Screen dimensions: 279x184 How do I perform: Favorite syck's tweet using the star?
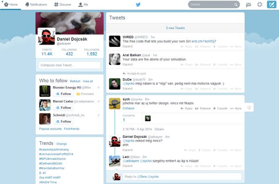[x=220, y=108]
